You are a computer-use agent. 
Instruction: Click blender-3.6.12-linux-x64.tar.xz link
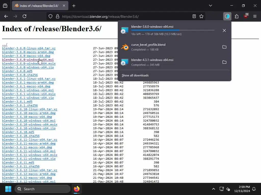coord(30,170)
